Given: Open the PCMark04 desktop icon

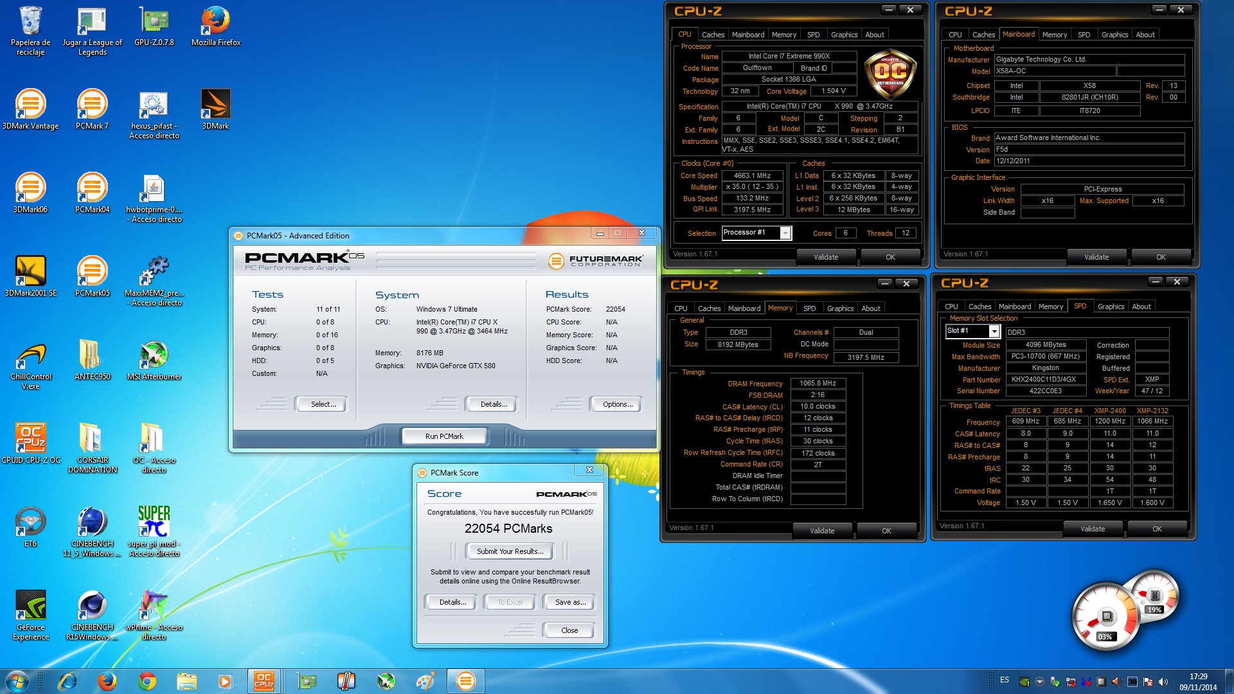Looking at the screenshot, I should (x=92, y=193).
